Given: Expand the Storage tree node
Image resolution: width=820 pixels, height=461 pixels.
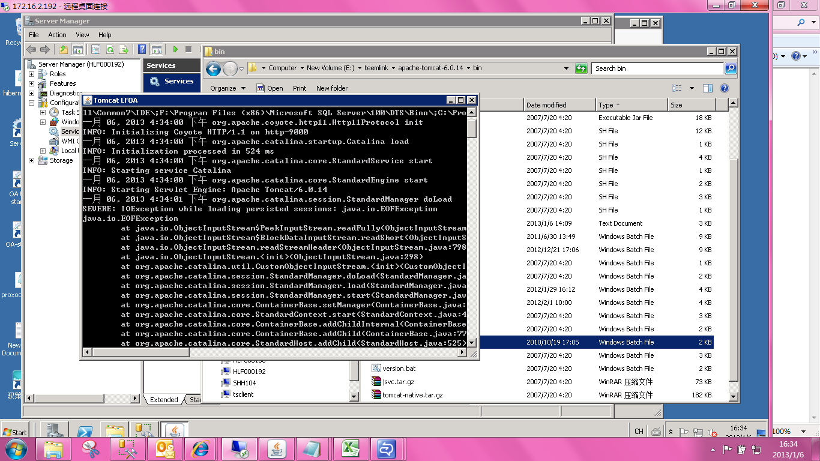Looking at the screenshot, I should pyautogui.click(x=32, y=160).
